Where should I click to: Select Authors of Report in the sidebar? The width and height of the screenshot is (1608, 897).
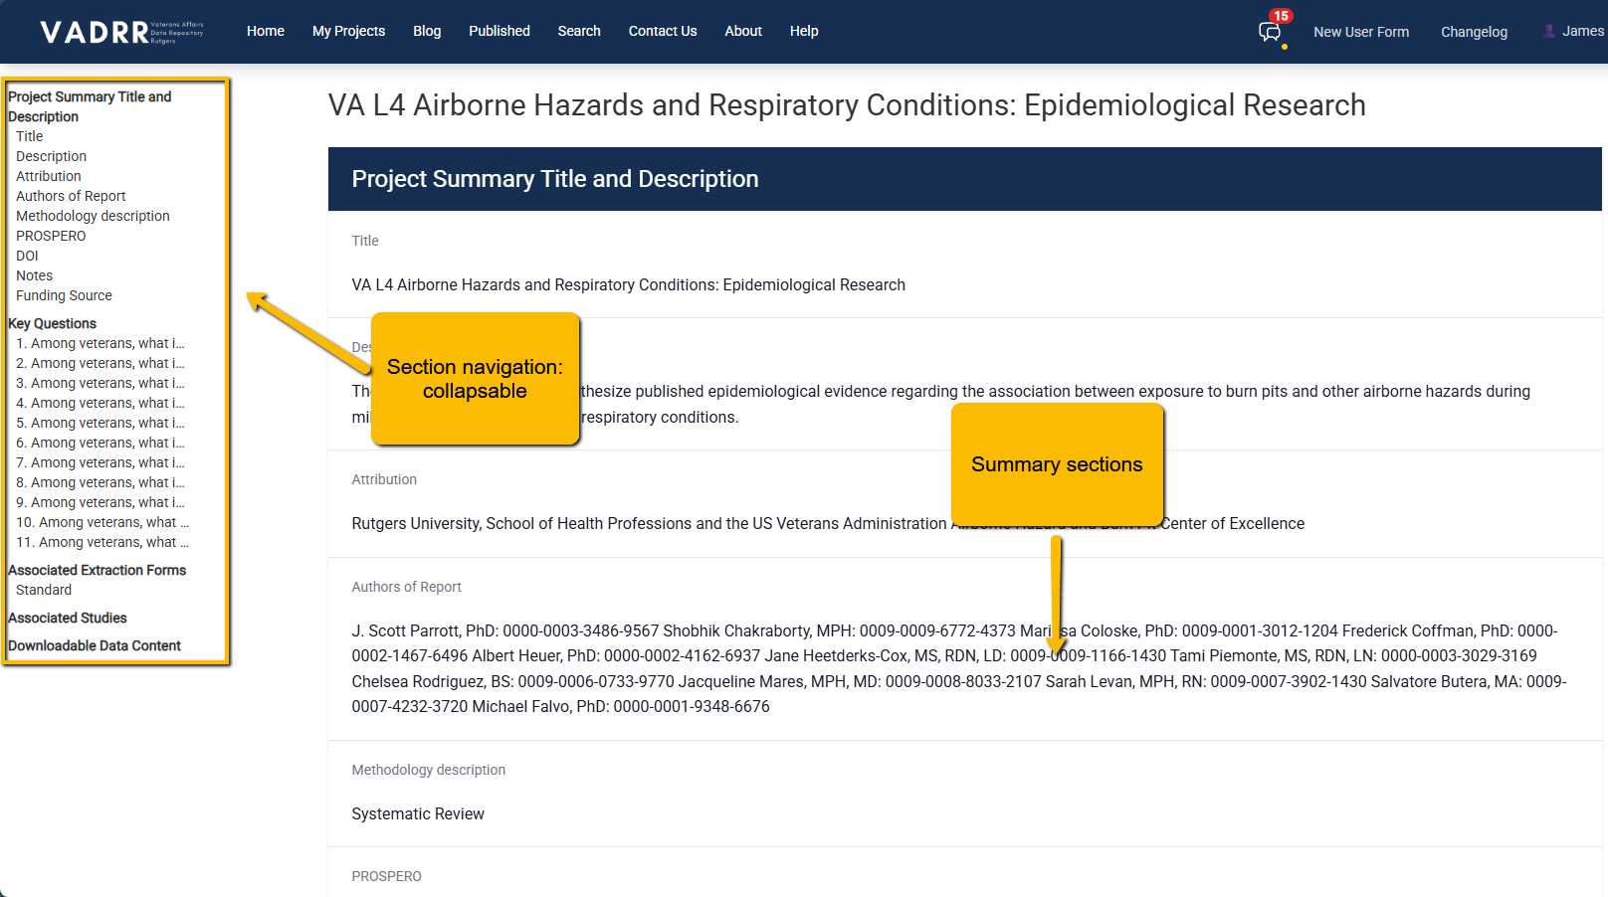click(x=71, y=196)
